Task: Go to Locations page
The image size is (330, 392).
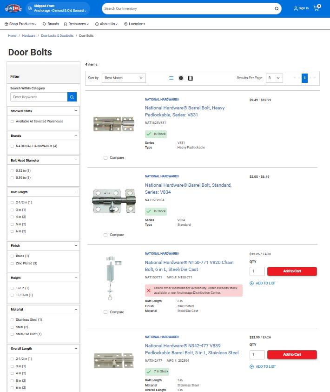Action: [x=134, y=24]
